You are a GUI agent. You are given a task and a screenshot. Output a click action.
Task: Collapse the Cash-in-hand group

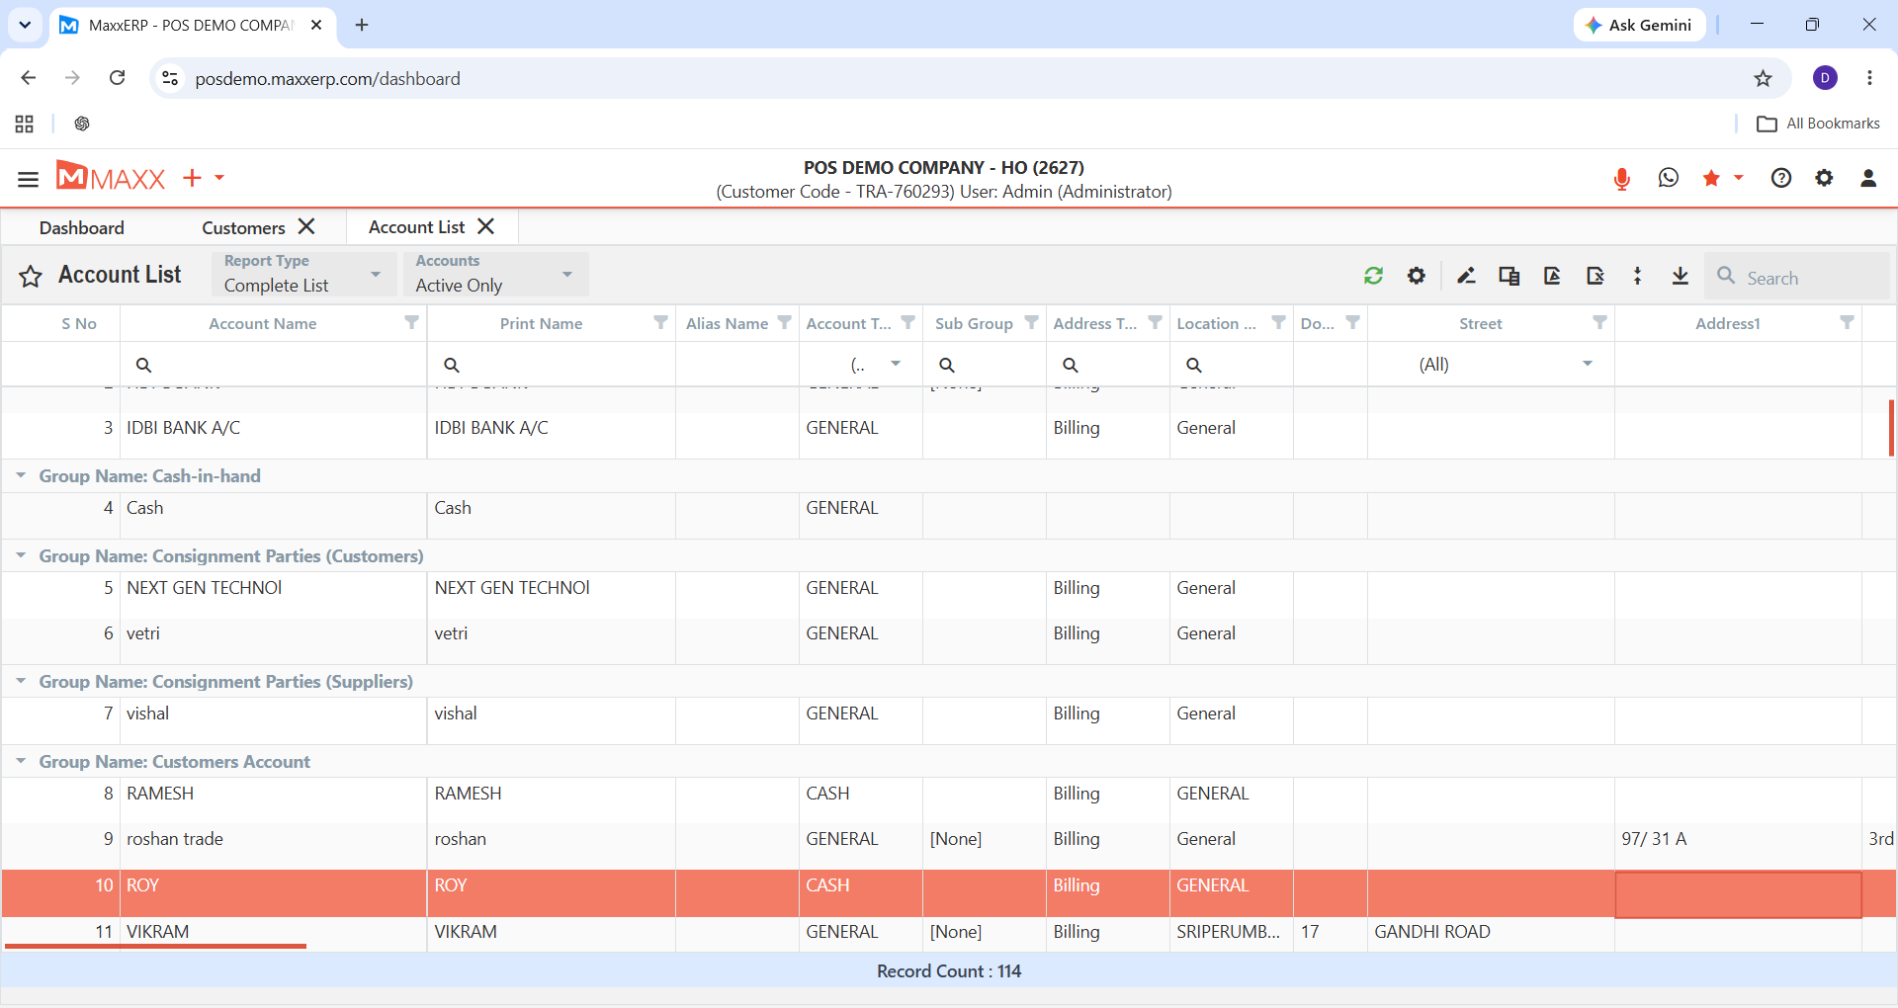21,475
